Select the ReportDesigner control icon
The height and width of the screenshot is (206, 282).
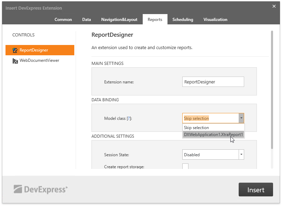14,50
